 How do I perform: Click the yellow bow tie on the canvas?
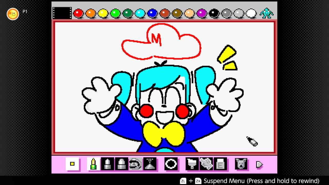164,135
